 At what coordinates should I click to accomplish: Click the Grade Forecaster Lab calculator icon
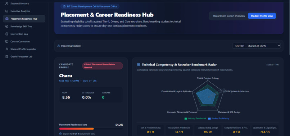point(7,57)
